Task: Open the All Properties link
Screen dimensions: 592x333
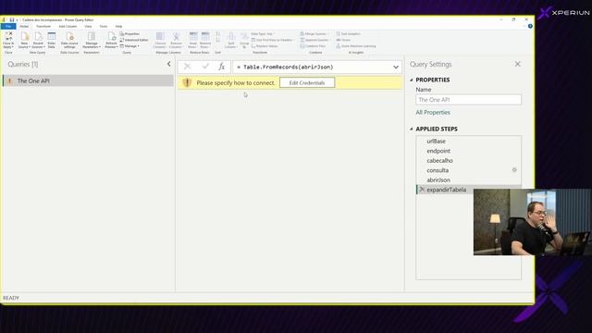Action: (x=433, y=113)
